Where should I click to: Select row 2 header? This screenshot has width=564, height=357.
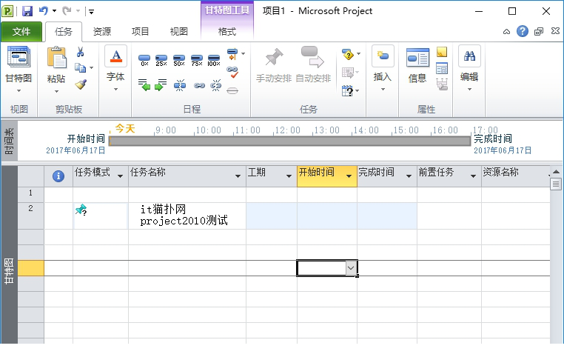(x=31, y=216)
